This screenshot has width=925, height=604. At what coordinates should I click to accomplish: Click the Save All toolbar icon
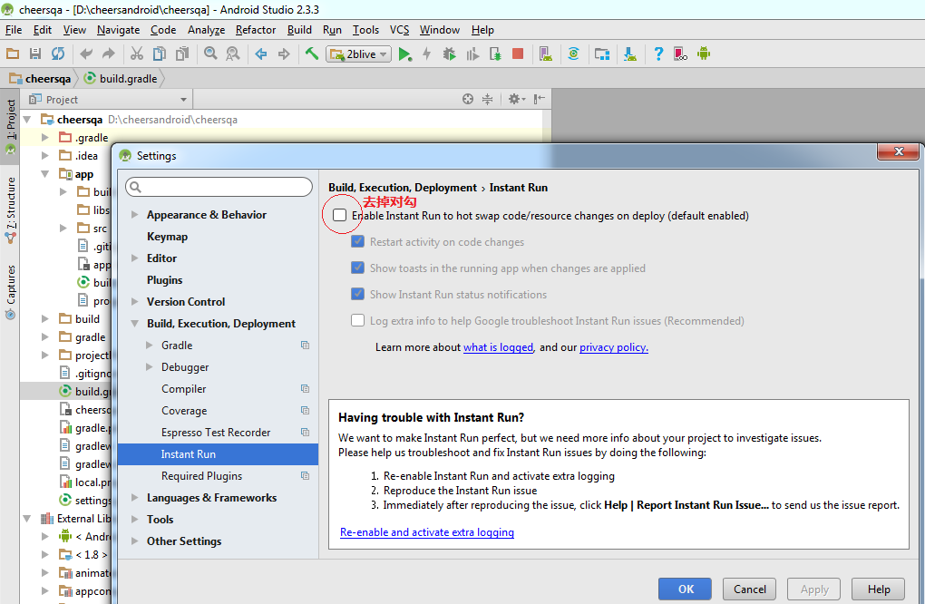click(35, 54)
